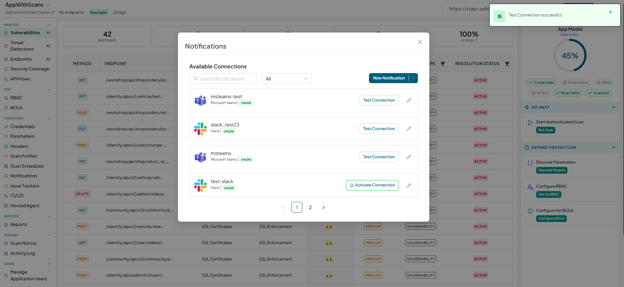Click the 45% App Model progress ring
Image resolution: width=624 pixels, height=287 pixels.
[570, 55]
